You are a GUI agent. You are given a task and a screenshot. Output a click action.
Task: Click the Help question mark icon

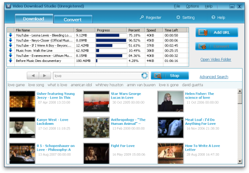[x=213, y=17]
